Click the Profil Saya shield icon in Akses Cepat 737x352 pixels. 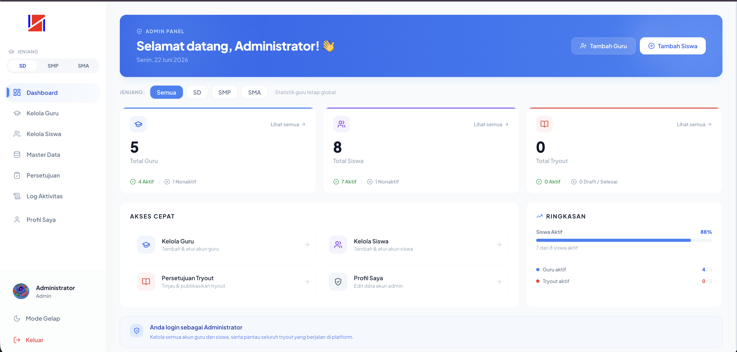338,281
